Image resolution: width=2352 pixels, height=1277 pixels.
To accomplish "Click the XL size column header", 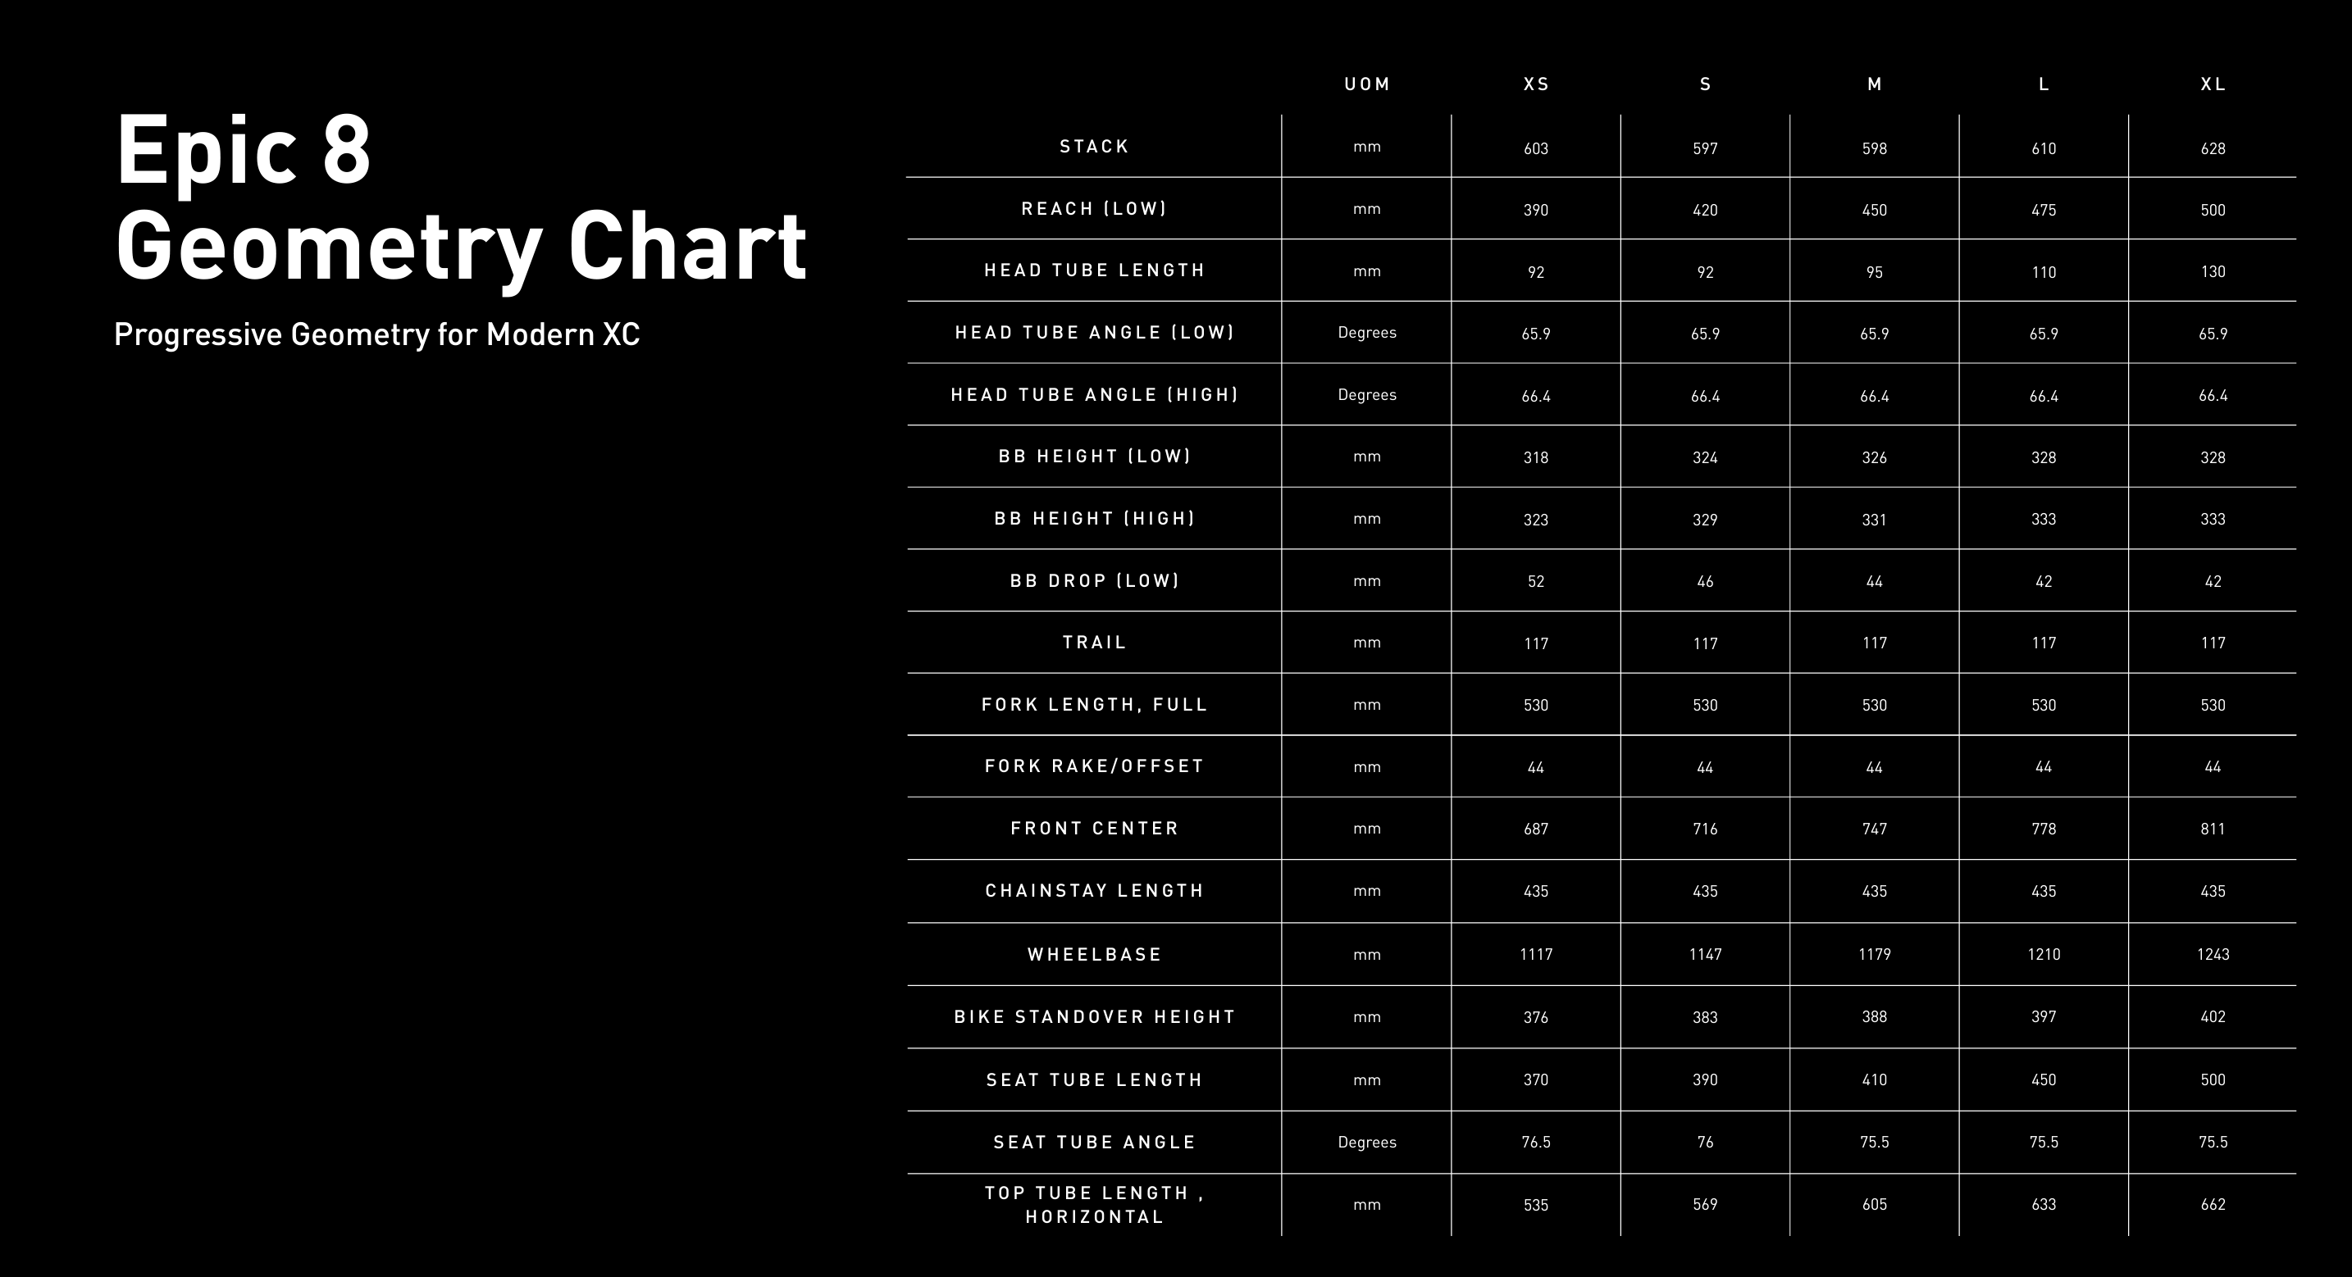I will click(x=2213, y=85).
